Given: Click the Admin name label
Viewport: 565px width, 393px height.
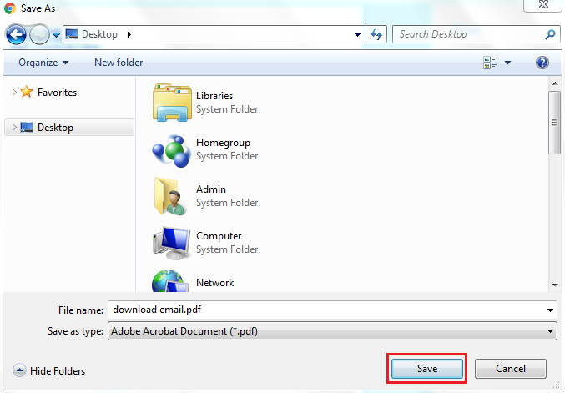Looking at the screenshot, I should click(x=211, y=189).
